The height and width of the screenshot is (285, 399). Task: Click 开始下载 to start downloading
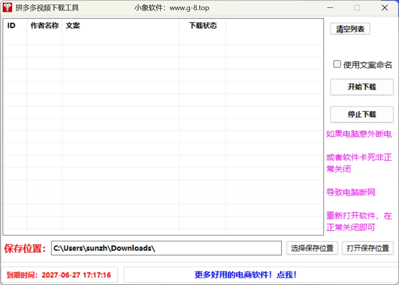click(x=362, y=87)
